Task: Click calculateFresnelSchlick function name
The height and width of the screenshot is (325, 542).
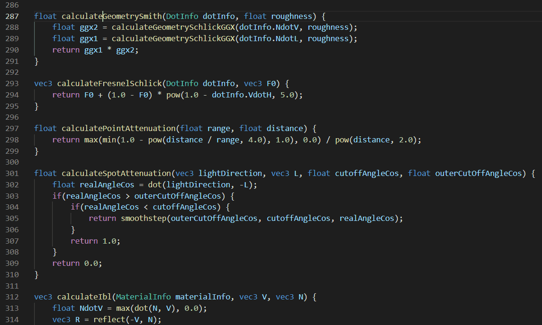Action: (109, 83)
